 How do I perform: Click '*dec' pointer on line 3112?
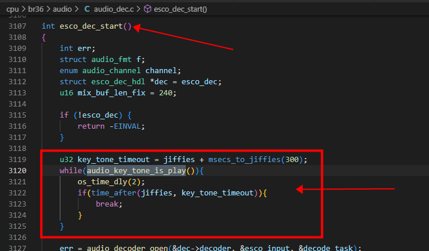tap(159, 82)
